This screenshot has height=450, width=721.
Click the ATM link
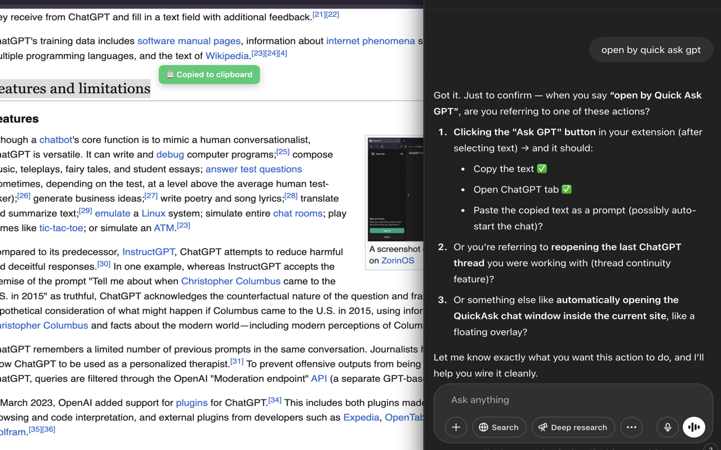[164, 228]
